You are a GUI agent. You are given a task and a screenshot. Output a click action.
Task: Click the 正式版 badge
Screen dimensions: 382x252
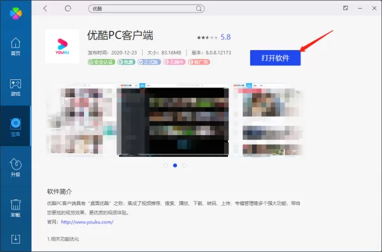coord(149,62)
